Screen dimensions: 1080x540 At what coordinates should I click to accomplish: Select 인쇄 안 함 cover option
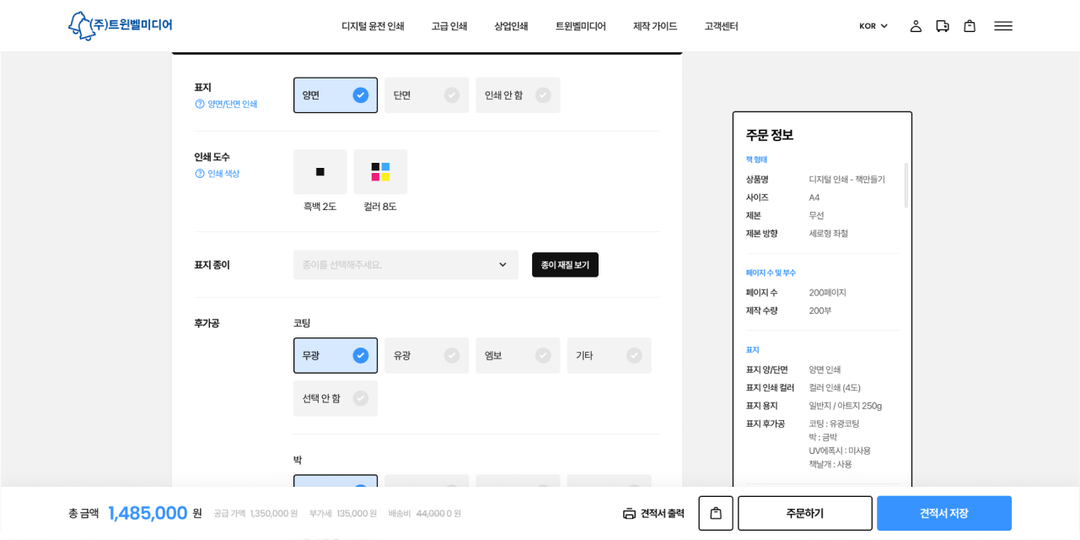pyautogui.click(x=518, y=95)
